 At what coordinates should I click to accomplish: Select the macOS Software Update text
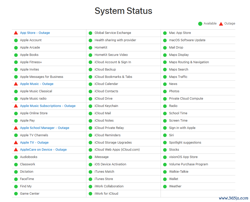pyautogui.click(x=187, y=40)
